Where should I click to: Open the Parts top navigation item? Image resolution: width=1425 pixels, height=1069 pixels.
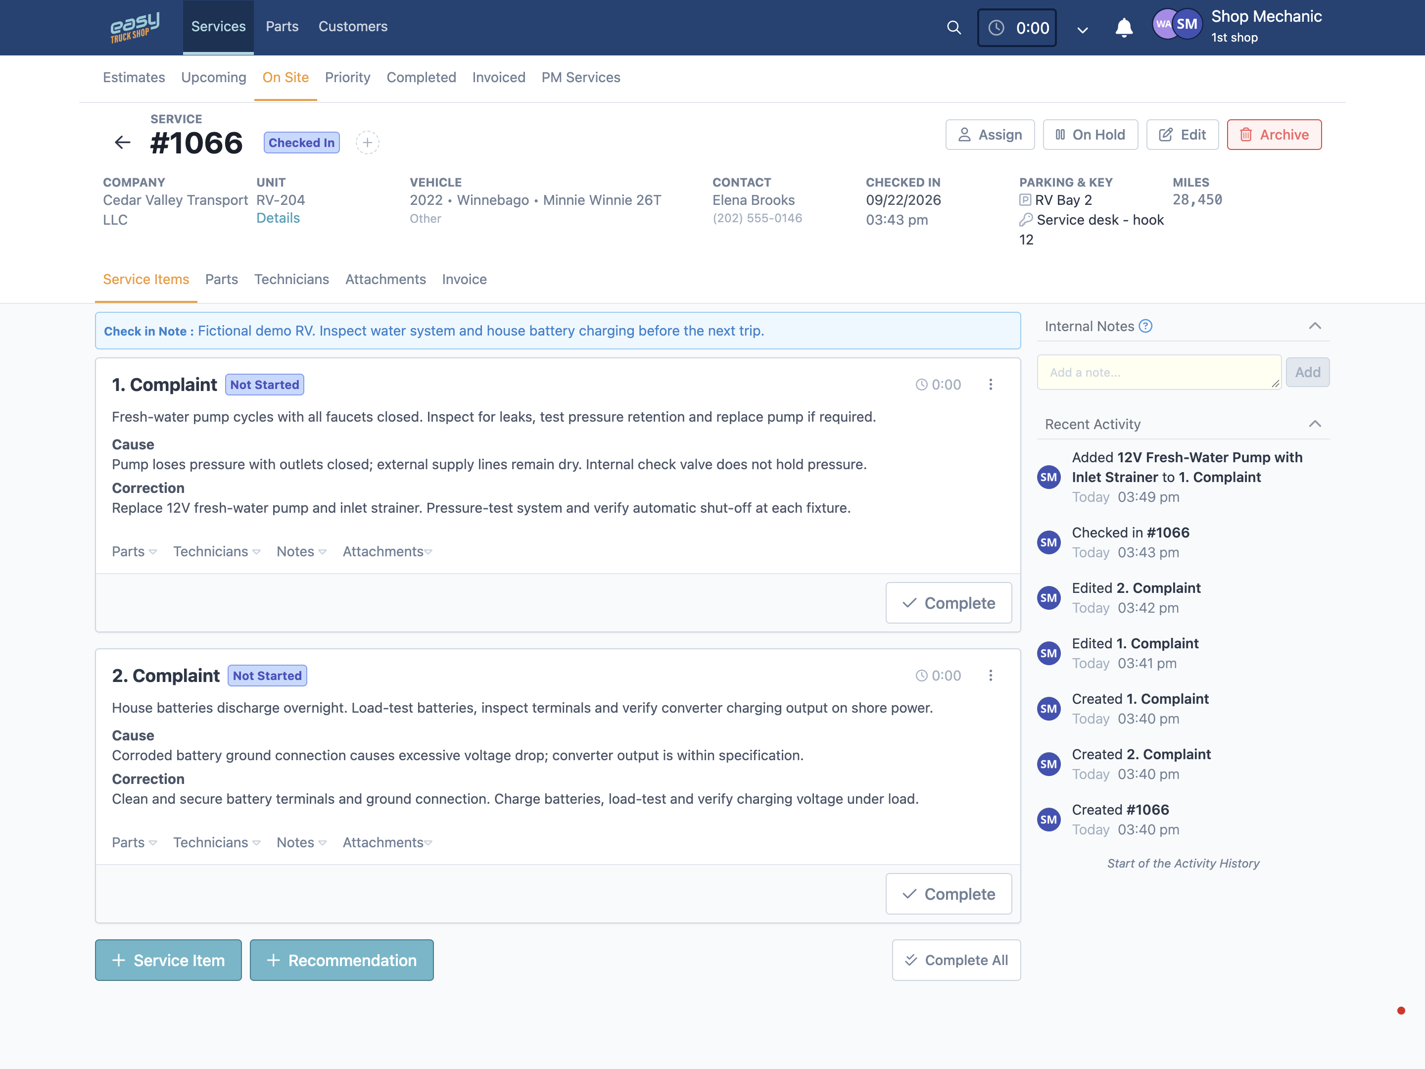coord(282,27)
